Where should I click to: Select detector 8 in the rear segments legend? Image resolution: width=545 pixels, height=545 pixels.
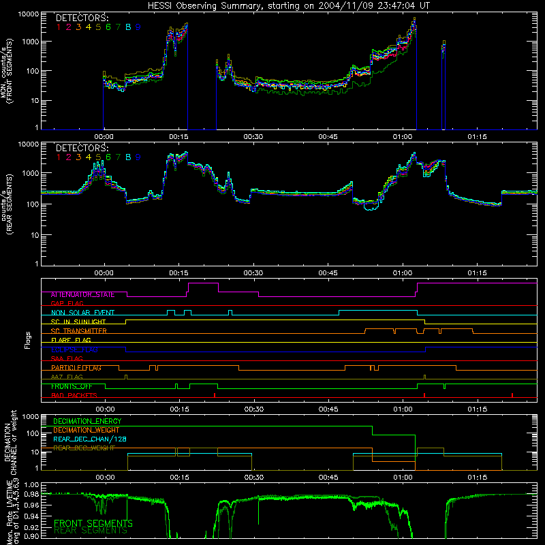coord(128,157)
